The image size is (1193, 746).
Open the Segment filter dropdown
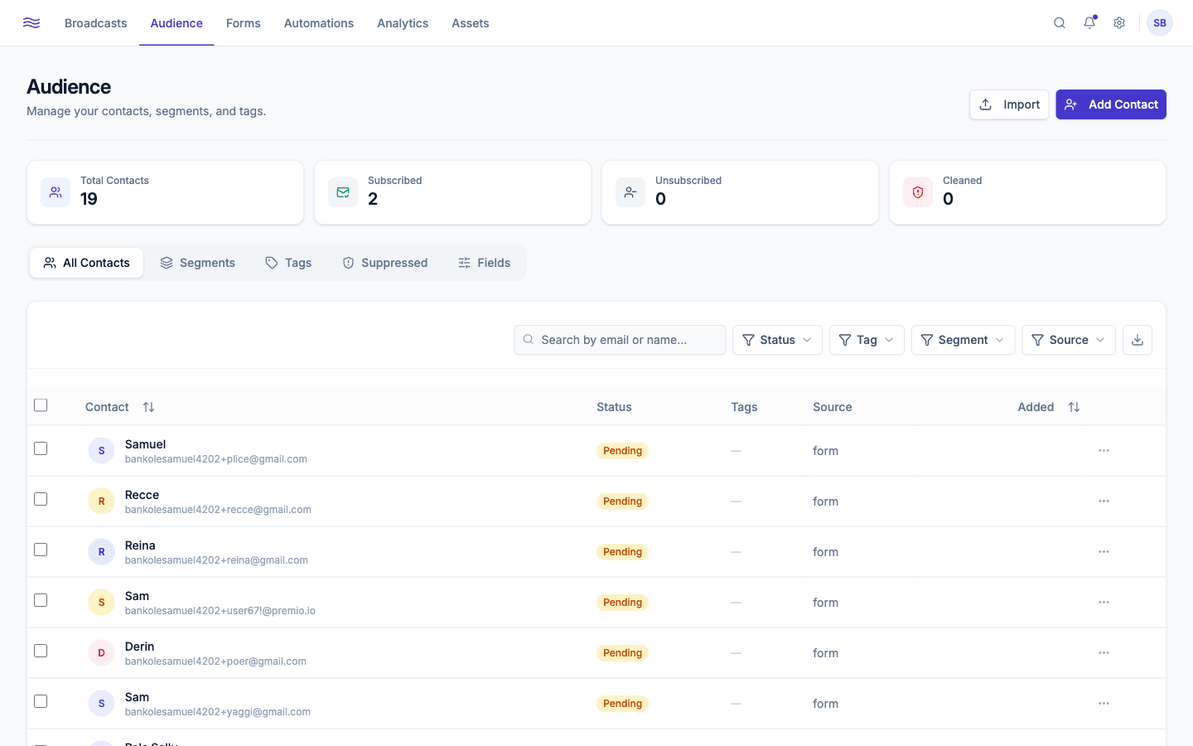pyautogui.click(x=963, y=340)
